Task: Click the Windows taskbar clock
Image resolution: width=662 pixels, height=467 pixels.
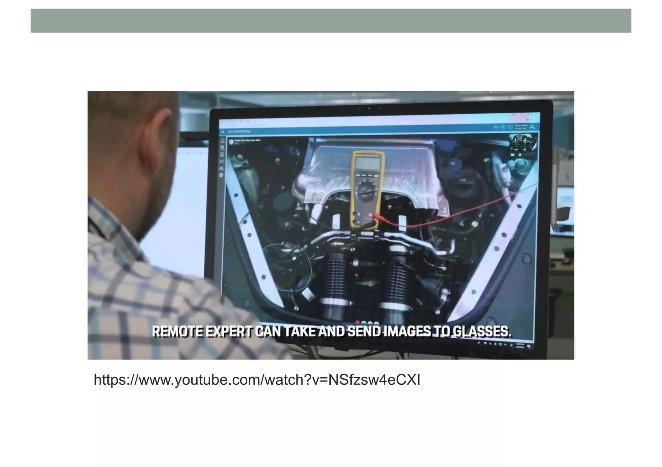Action: point(520,346)
